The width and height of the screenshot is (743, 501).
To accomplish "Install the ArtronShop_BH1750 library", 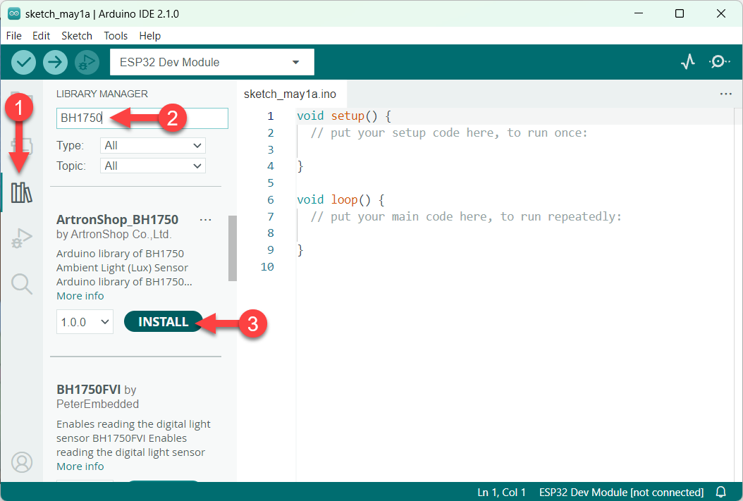I will pos(164,321).
